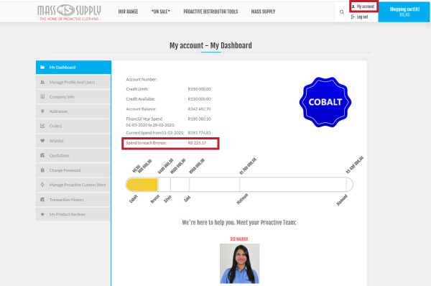Select the My Dashboard sidebar tab
The image size is (431, 286).
pyautogui.click(x=73, y=67)
